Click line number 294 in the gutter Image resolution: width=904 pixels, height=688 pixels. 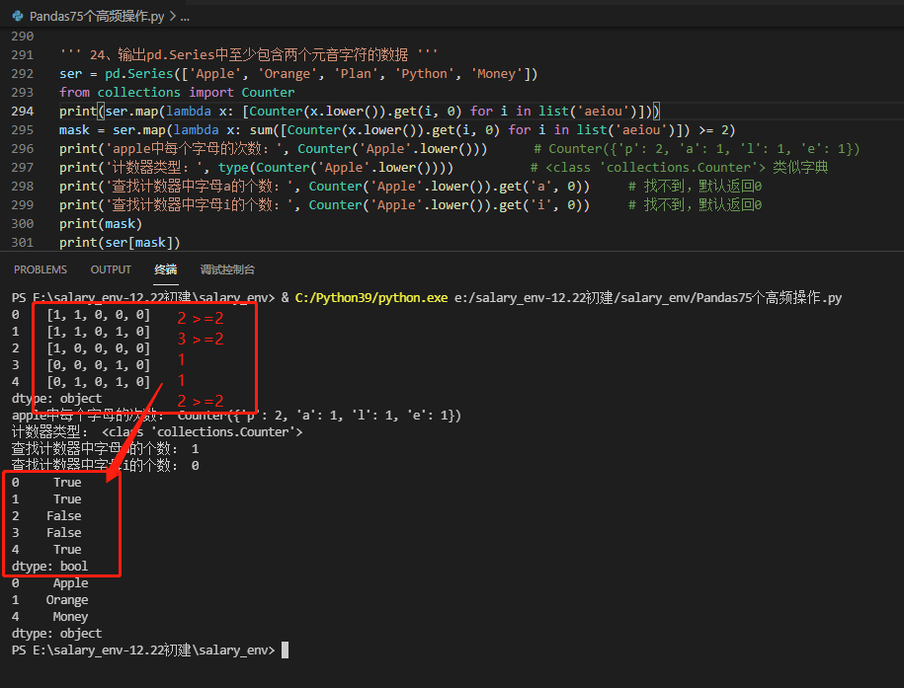tap(23, 112)
